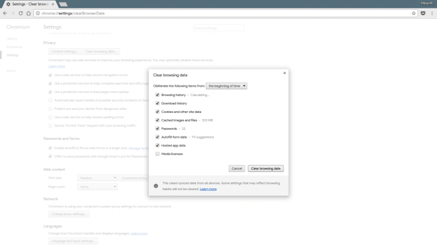Click the Clear browsing data confirm button
The image size is (437, 246).
click(x=266, y=168)
